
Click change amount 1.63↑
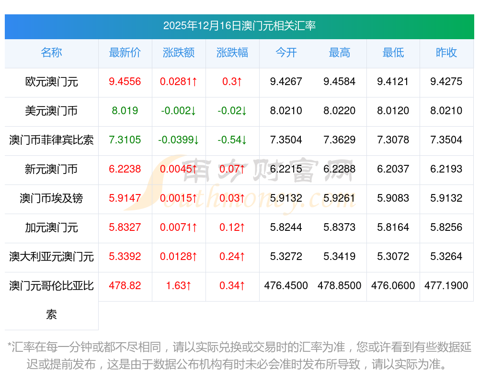[x=179, y=285]
